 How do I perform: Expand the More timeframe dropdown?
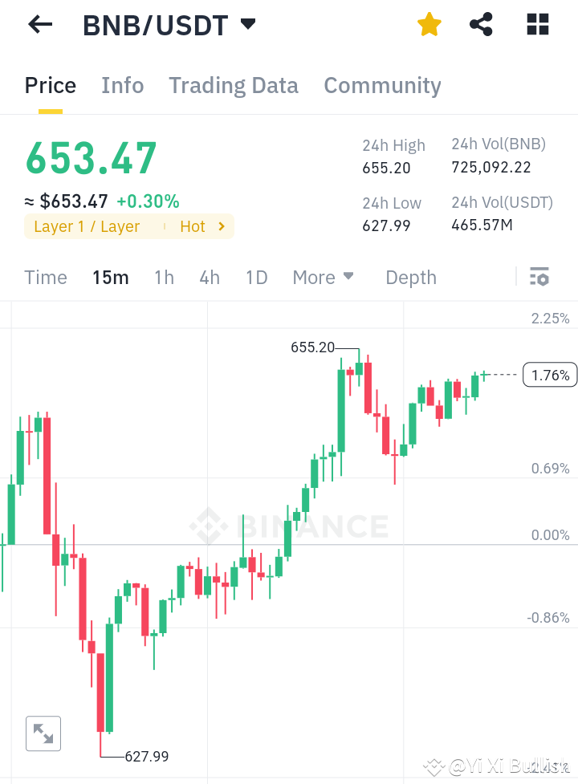coord(323,277)
